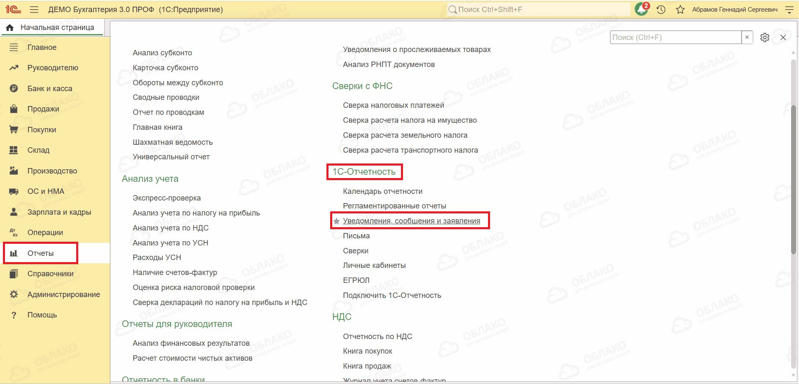
Task: Open Обороты между субконто
Action: [178, 83]
